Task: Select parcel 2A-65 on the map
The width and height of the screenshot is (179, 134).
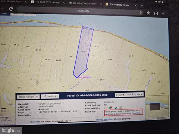Action: pos(71,56)
